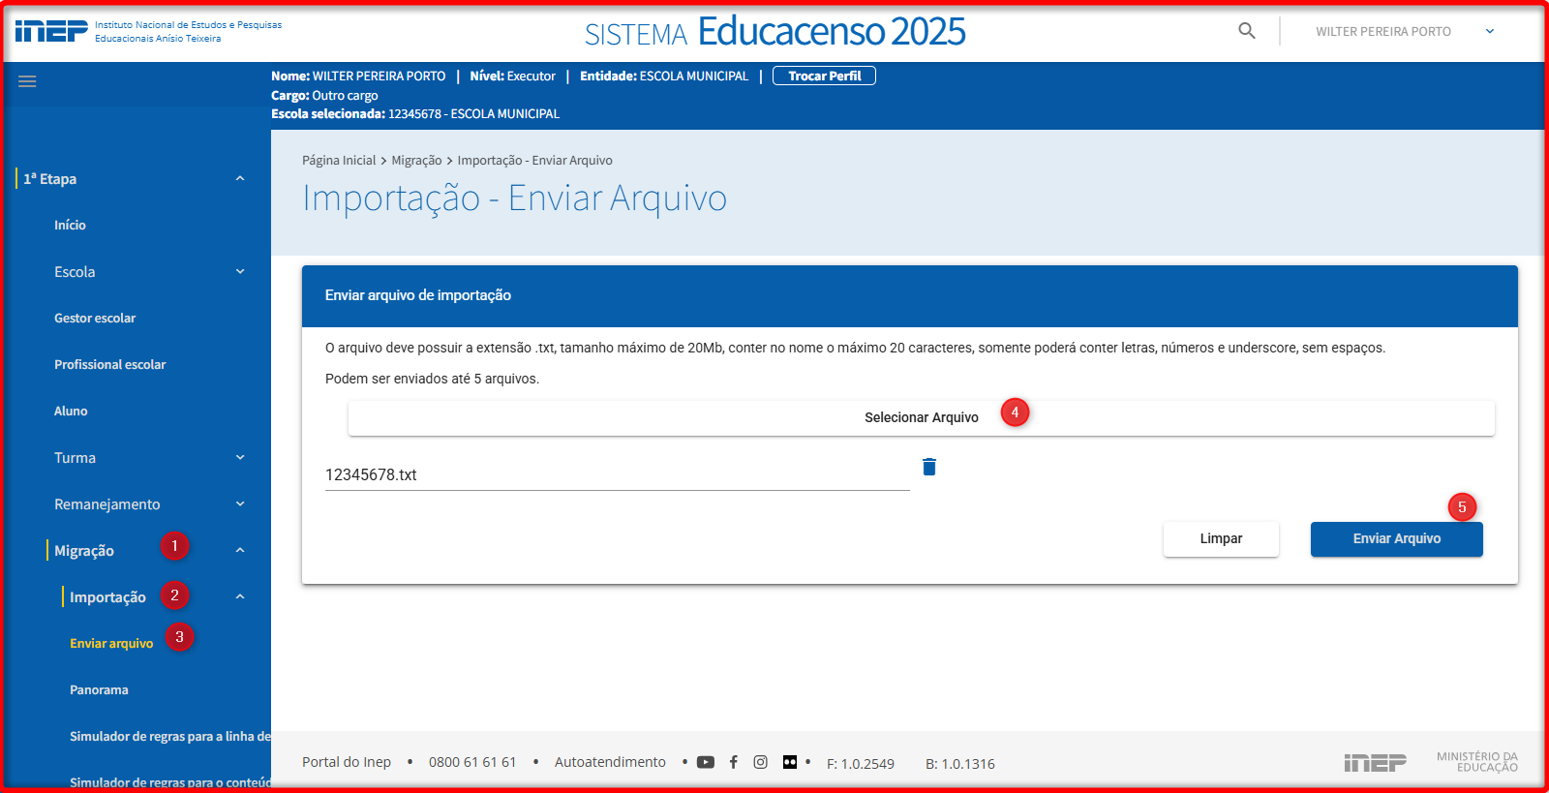The image size is (1549, 793).
Task: Click Selecionar Arquivo button
Action: pyautogui.click(x=922, y=417)
